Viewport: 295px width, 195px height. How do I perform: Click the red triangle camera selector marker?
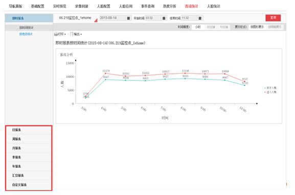pos(96,20)
